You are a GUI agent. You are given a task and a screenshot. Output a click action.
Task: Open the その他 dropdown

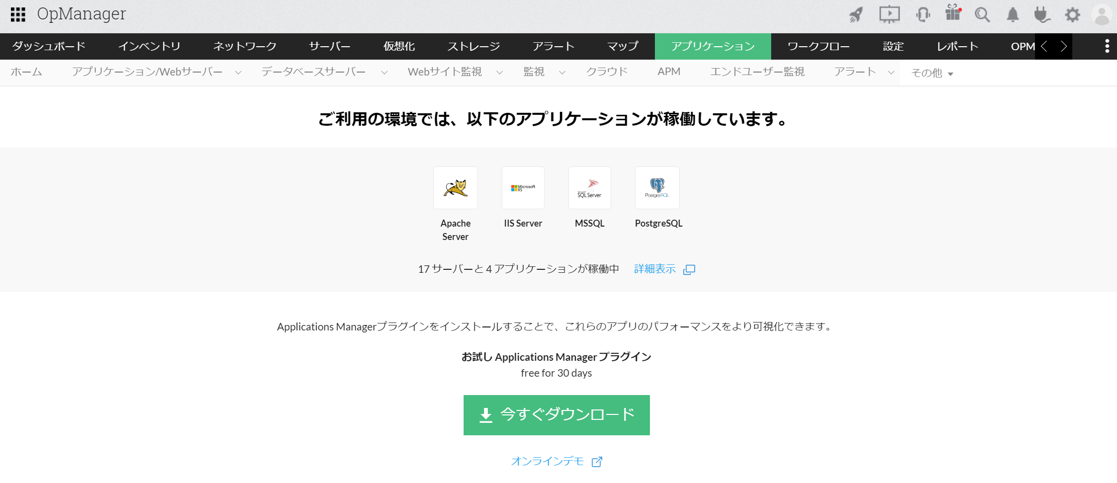[x=932, y=73]
